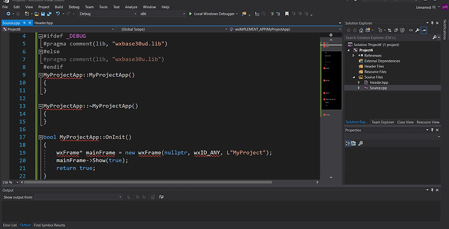
Task: Collapse the OnInit function block
Action: [41, 137]
